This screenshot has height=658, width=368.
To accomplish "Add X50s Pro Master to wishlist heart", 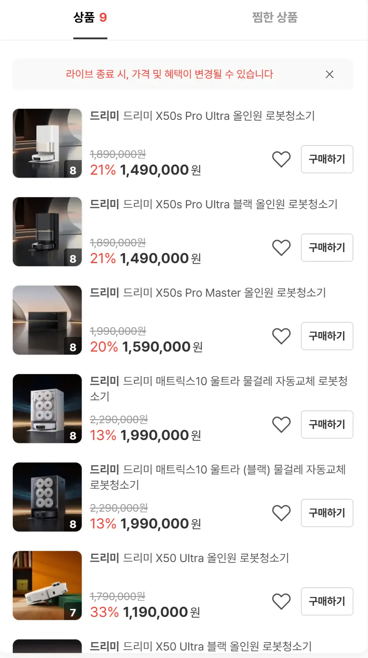I will click(x=281, y=336).
